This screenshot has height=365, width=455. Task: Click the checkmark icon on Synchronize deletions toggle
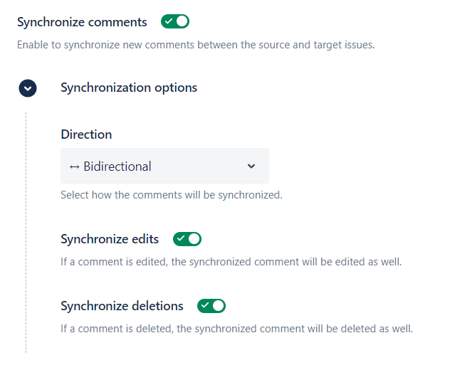click(x=205, y=306)
